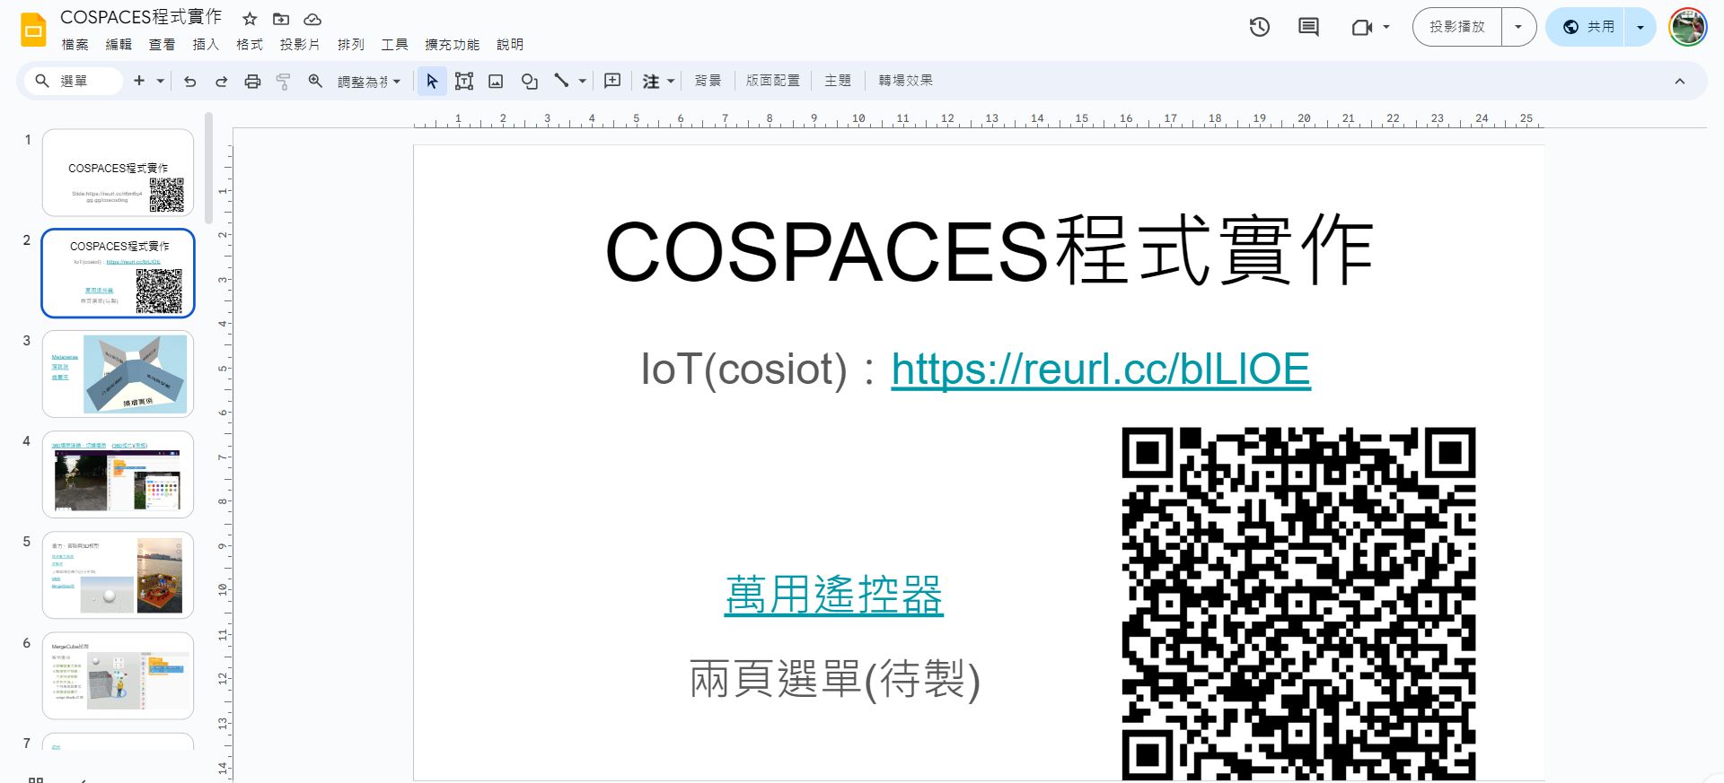Select the text box tool
This screenshot has height=783, width=1724.
point(464,81)
